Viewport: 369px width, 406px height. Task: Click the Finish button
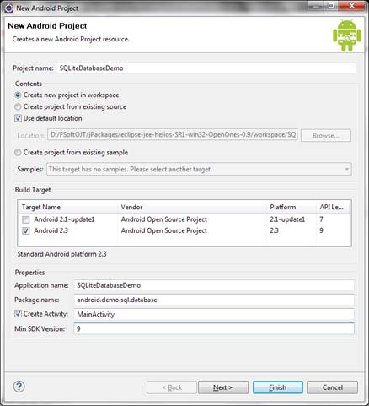(x=278, y=387)
